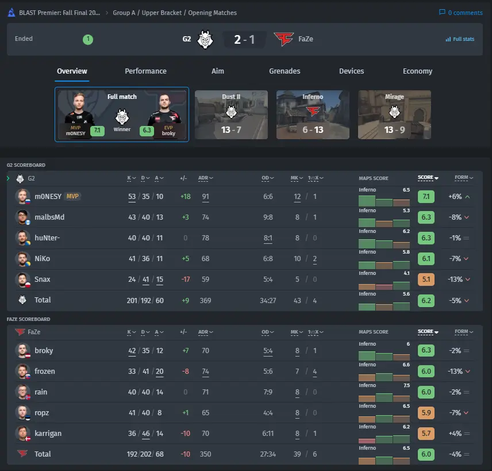Open the Group A / Upper Bracket breadcrumb
The image size is (492, 471).
[x=175, y=13]
